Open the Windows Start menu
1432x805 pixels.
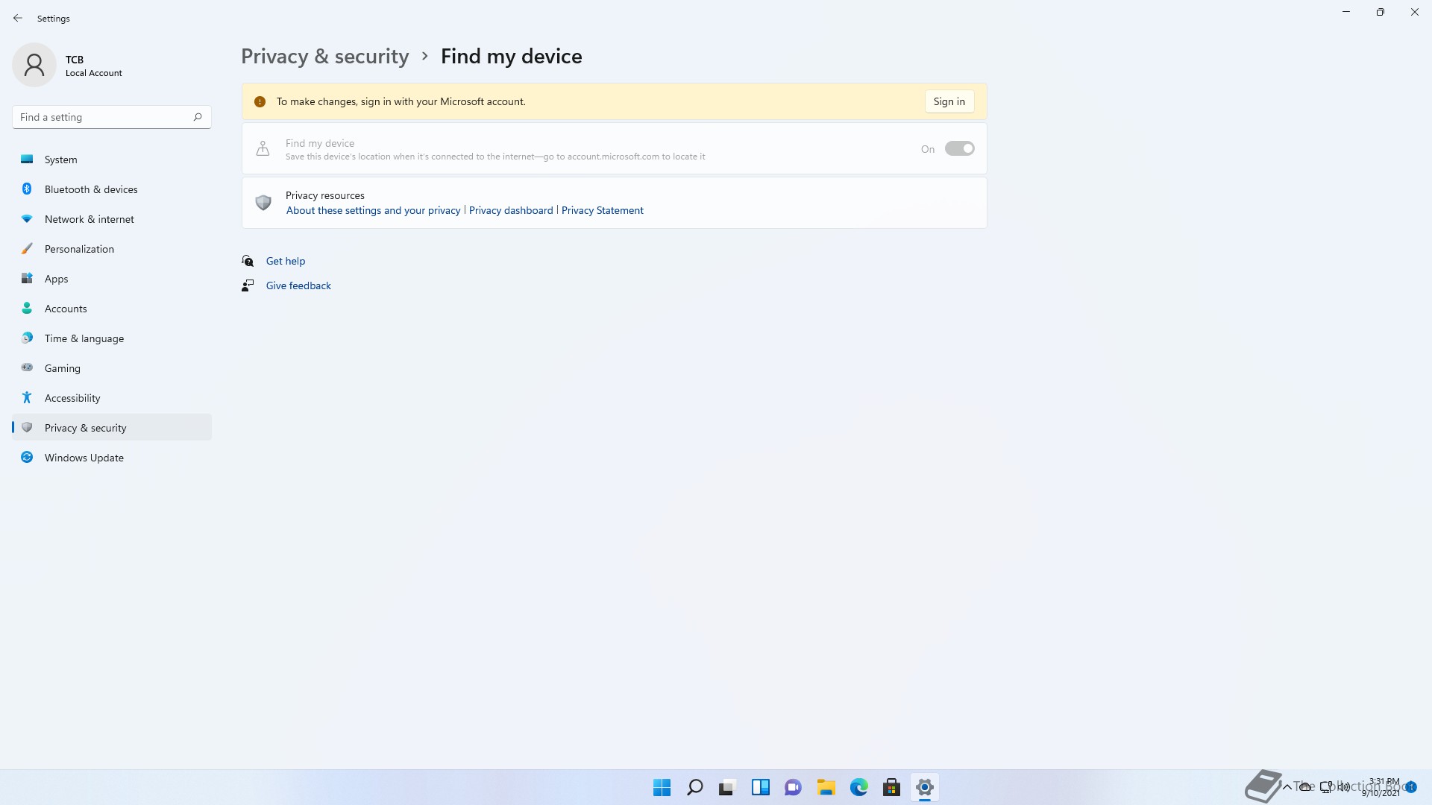point(662,787)
